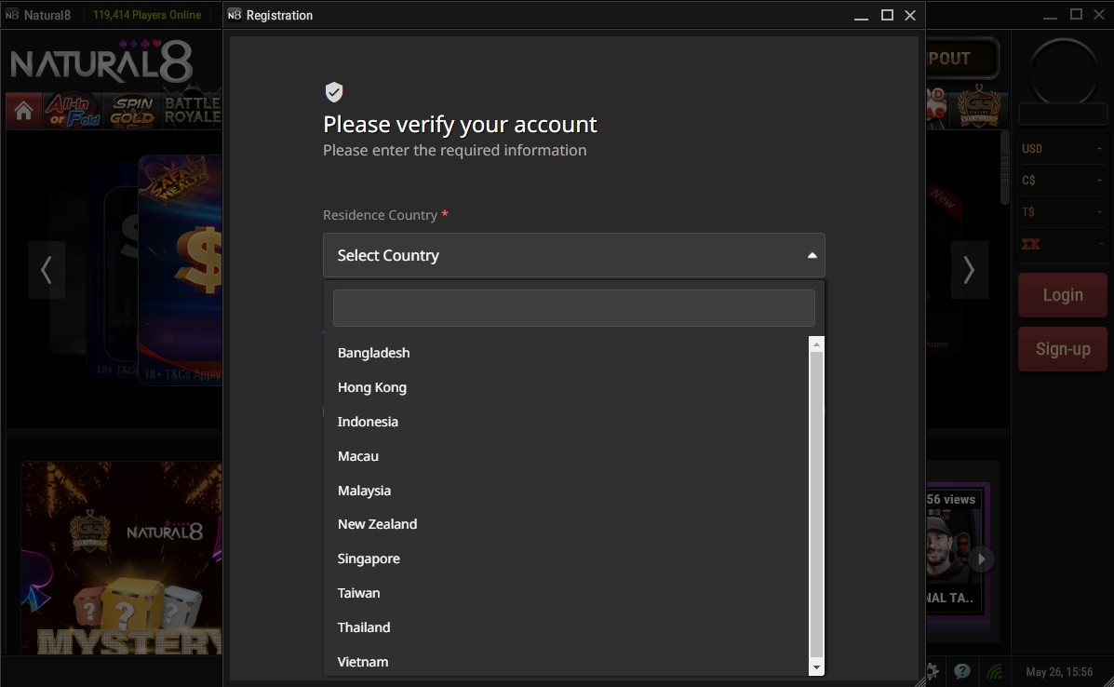Choose Singapore from the country list
The height and width of the screenshot is (687, 1114).
pyautogui.click(x=369, y=559)
